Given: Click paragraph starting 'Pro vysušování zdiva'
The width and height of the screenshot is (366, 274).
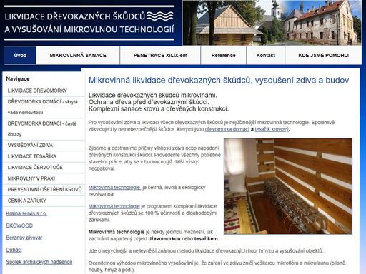Looking at the screenshot, I should (212, 126).
